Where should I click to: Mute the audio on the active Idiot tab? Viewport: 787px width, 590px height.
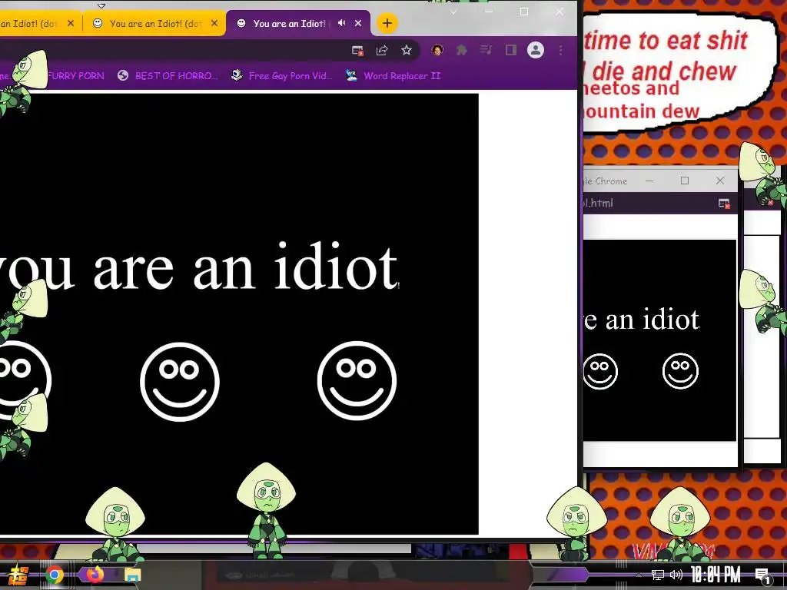[342, 23]
